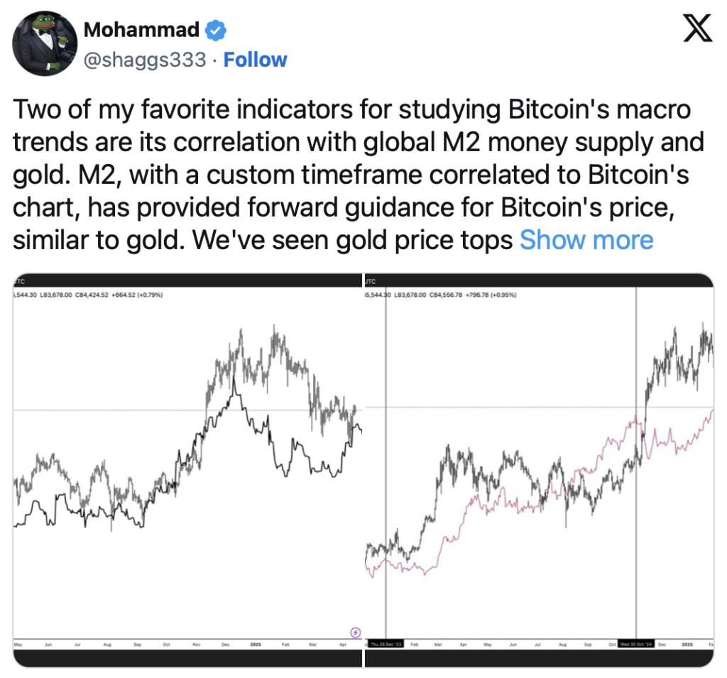Follow @shaggs333

255,60
